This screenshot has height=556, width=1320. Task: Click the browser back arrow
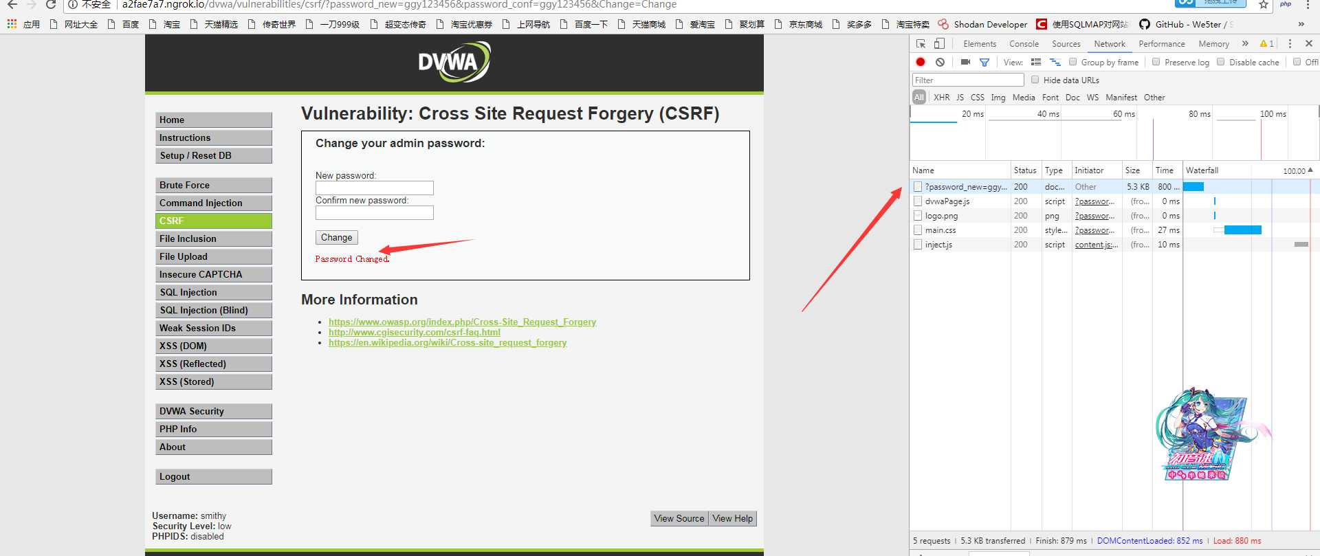coord(12,5)
